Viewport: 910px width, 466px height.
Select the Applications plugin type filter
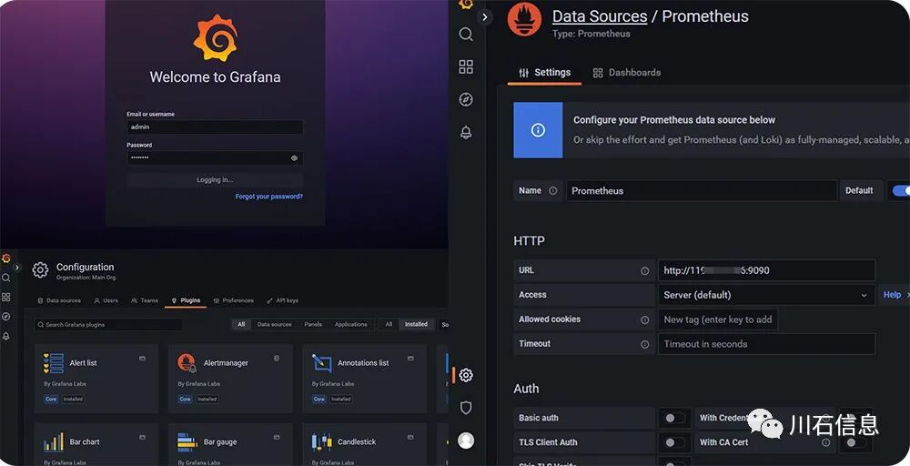[350, 324]
